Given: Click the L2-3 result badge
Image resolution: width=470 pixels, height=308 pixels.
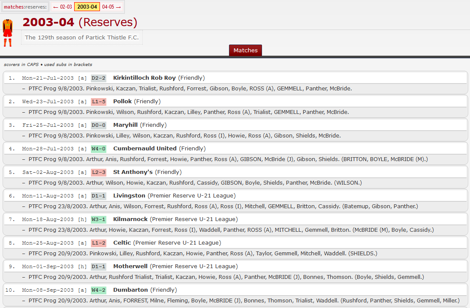Looking at the screenshot, I should [99, 172].
